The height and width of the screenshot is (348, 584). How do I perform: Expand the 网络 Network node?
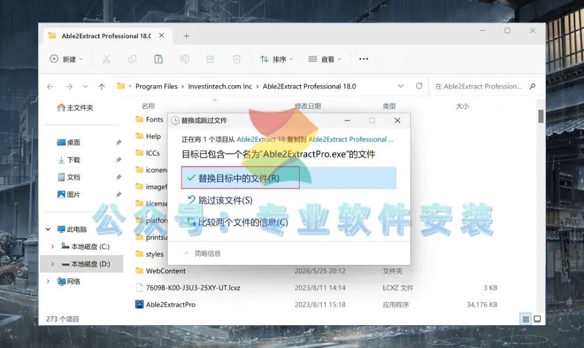48,281
